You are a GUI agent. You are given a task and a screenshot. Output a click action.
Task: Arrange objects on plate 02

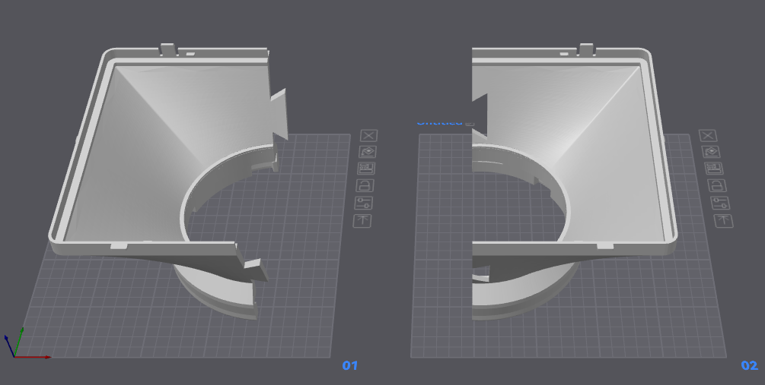pos(714,169)
